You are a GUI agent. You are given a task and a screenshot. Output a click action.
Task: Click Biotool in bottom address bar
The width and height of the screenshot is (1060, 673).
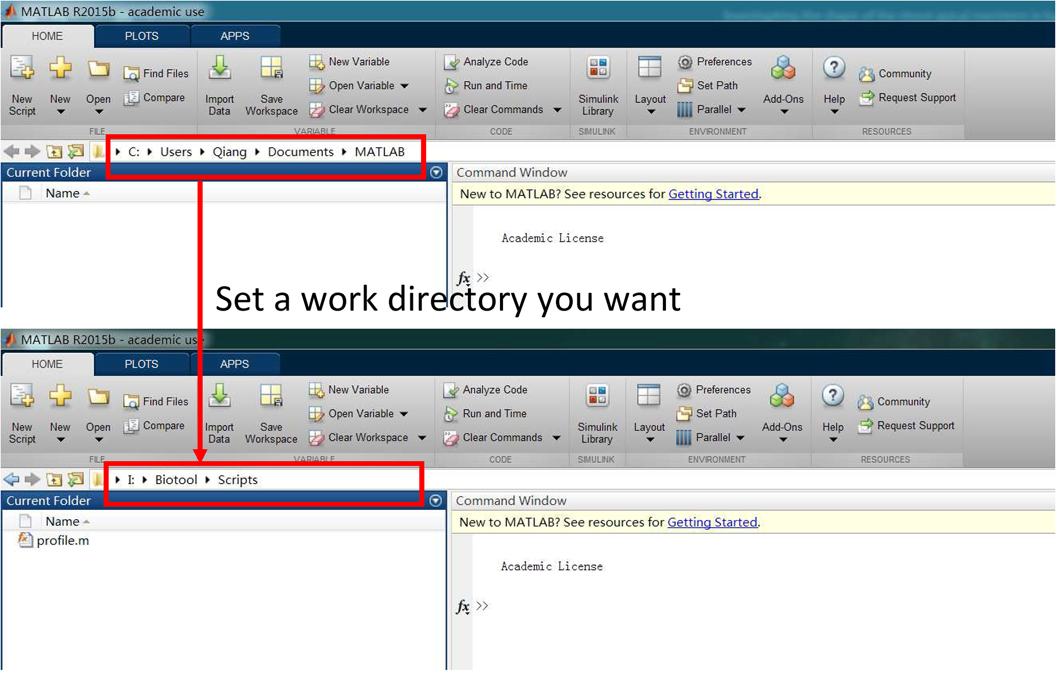click(176, 480)
